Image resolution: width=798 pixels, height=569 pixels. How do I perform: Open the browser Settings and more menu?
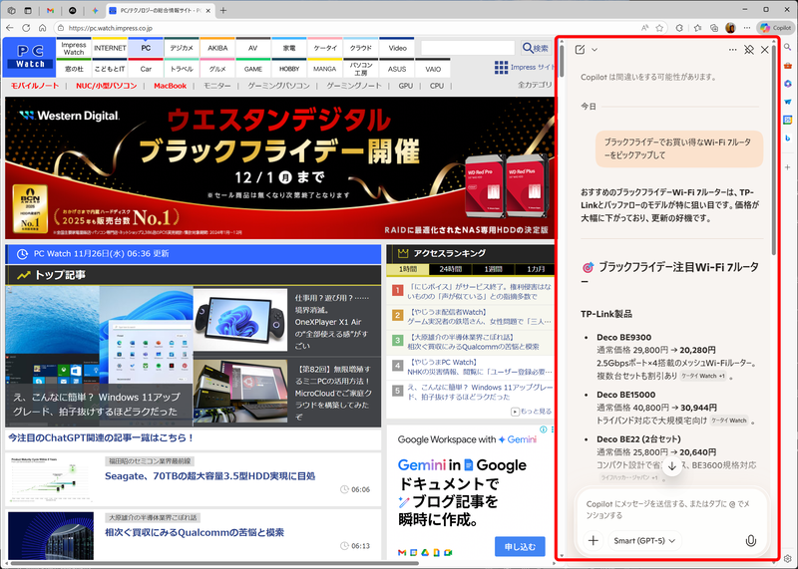(x=746, y=28)
